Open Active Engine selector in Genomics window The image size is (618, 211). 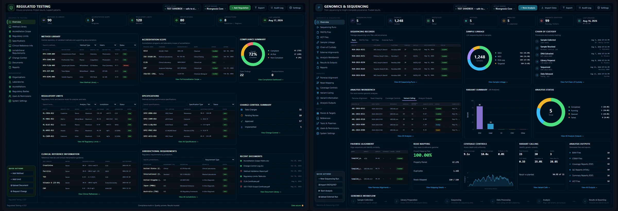pyautogui.click(x=504, y=8)
